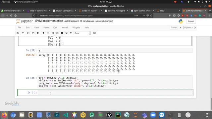Open Zoom from the dock

153,115
